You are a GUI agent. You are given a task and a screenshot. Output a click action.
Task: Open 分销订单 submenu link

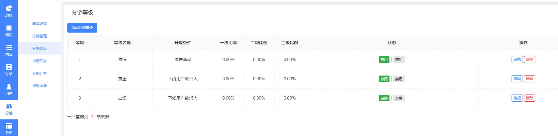[x=40, y=73]
